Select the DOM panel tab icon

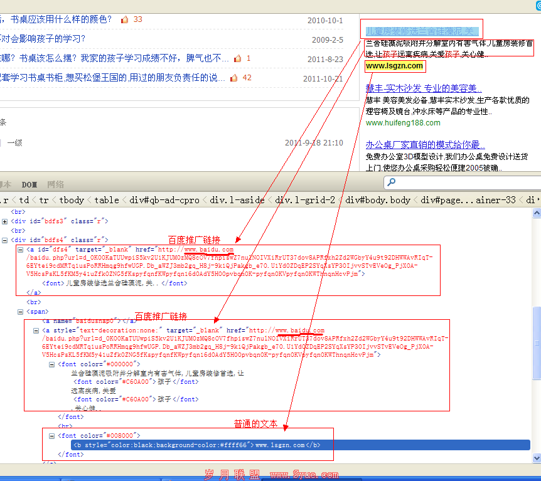coord(29,184)
